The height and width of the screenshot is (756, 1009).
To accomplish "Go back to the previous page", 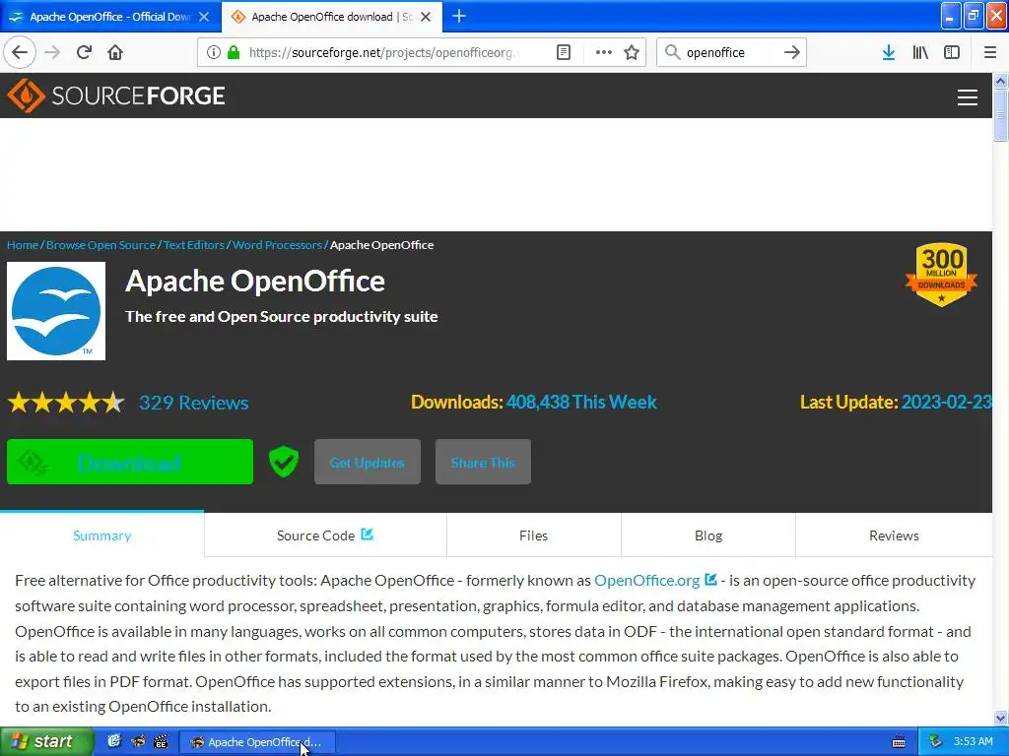I will tap(20, 52).
